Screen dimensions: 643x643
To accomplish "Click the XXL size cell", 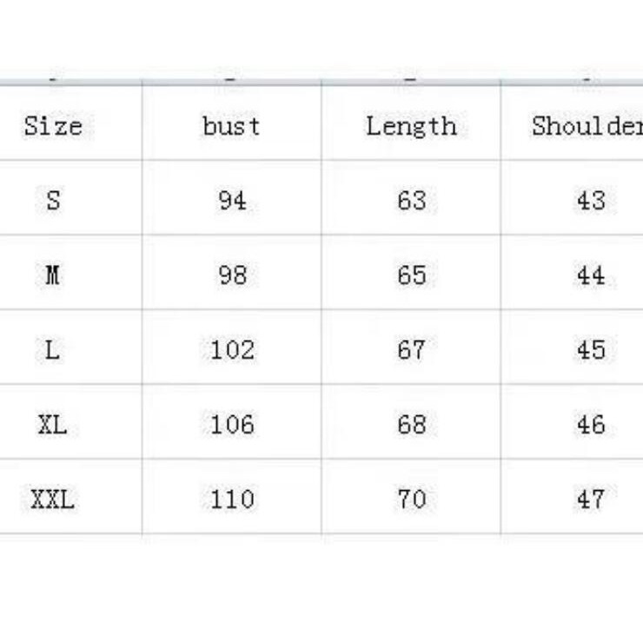I will pos(53,500).
